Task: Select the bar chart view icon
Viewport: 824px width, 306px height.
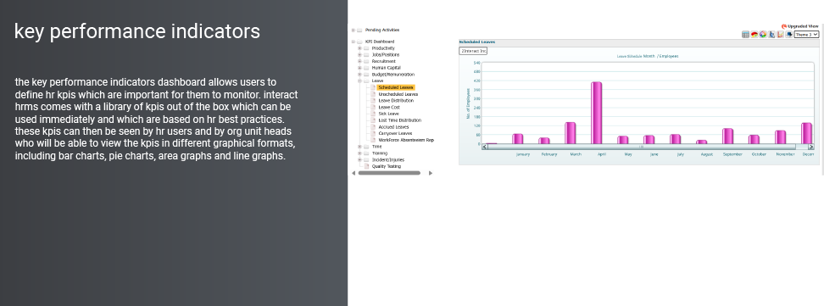Action: [x=771, y=34]
